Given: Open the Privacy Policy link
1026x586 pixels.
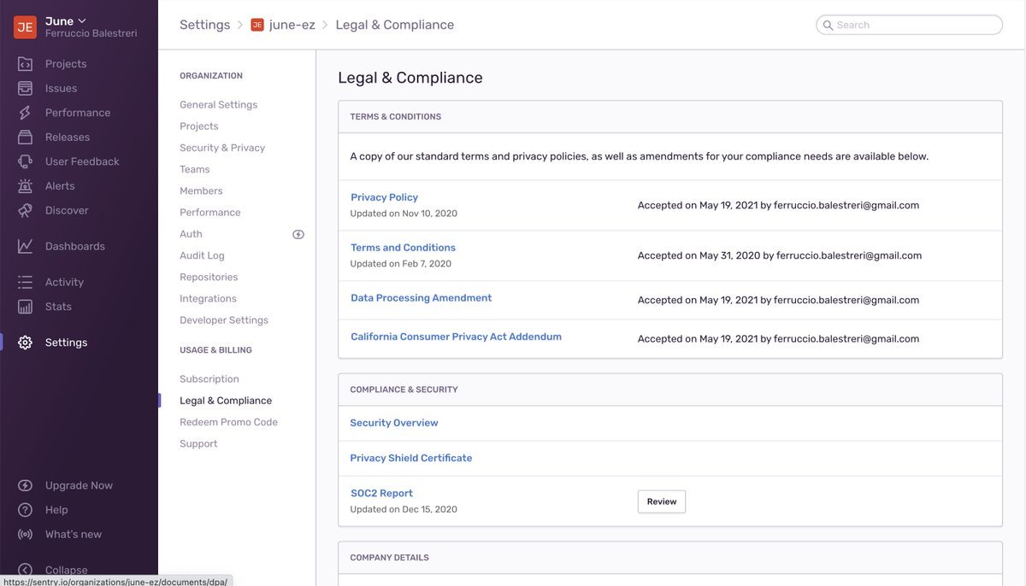Looking at the screenshot, I should pyautogui.click(x=384, y=197).
